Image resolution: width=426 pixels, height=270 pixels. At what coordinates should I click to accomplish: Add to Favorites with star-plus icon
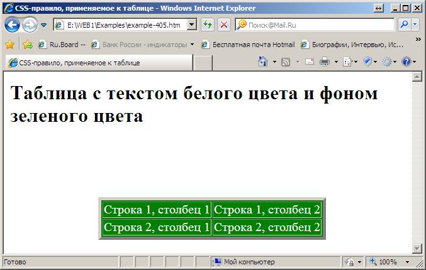pyautogui.click(x=28, y=45)
